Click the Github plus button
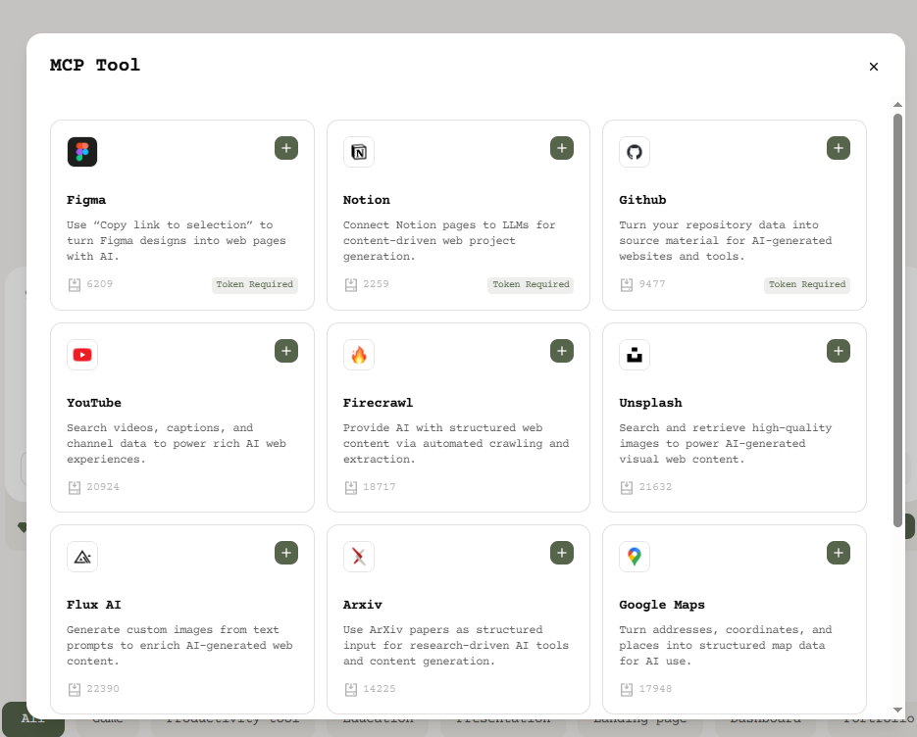The height and width of the screenshot is (737, 917). (x=839, y=148)
